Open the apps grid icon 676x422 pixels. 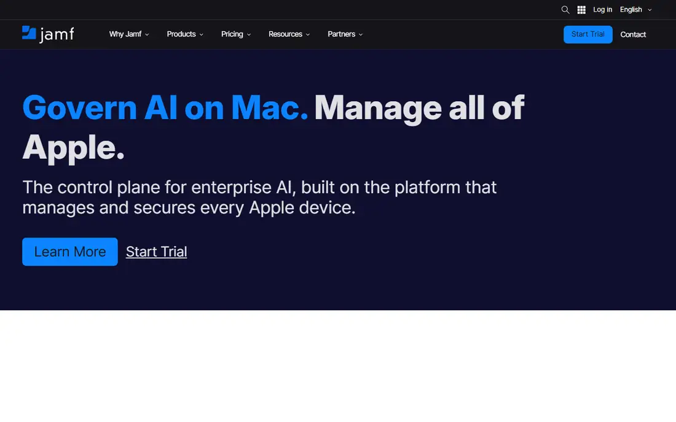coord(581,9)
